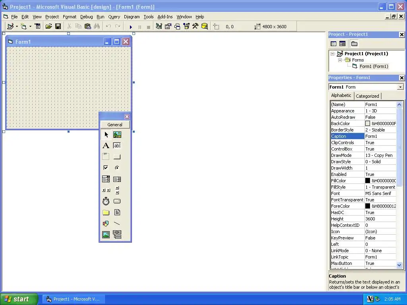The width and height of the screenshot is (407, 305).
Task: Select the HScrollBar control tool
Action: point(106,190)
